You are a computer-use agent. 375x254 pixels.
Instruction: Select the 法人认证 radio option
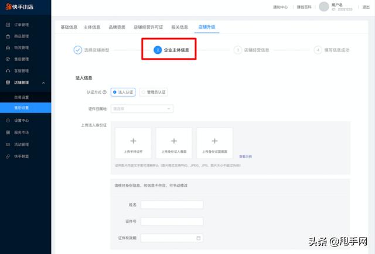(123, 92)
